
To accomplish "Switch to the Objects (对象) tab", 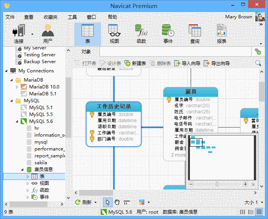I will [x=86, y=52].
